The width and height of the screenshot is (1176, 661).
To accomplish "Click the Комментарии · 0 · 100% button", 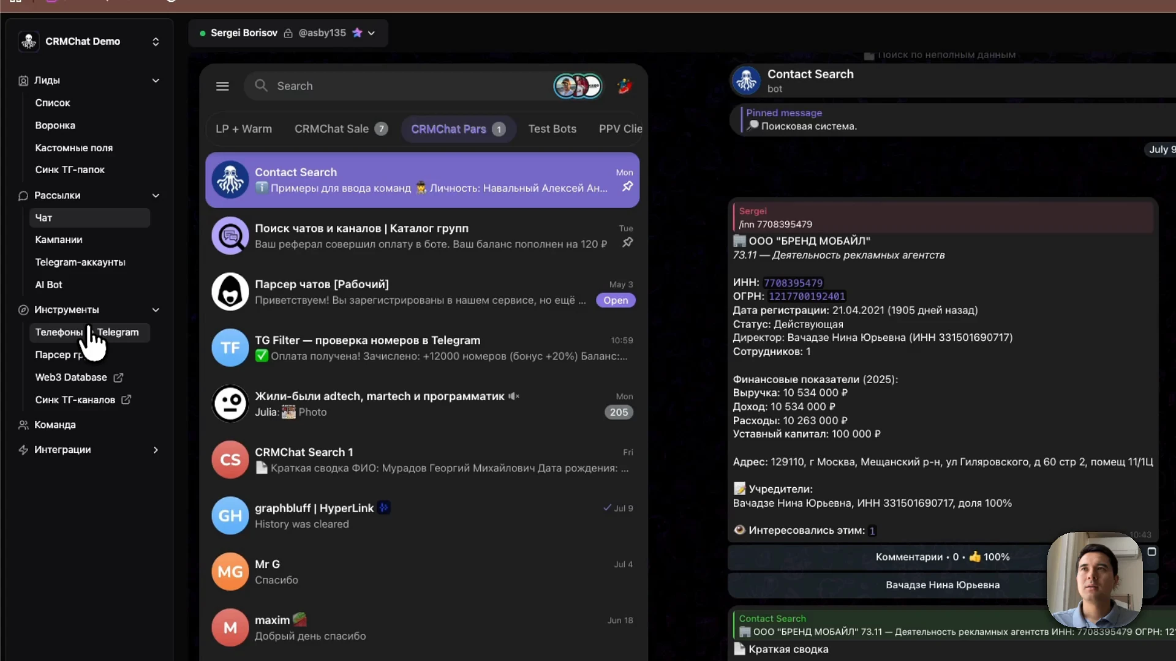I will (x=943, y=557).
